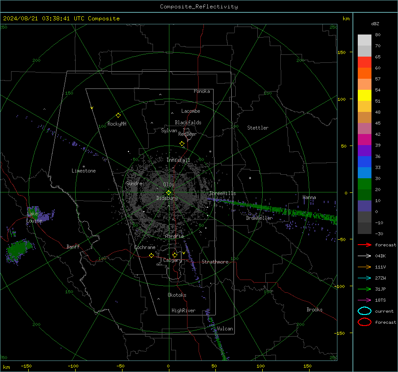Screen dimensions: 398x372
Task: Click the magenta 18TS arrow in legend
Action: pyautogui.click(x=364, y=300)
